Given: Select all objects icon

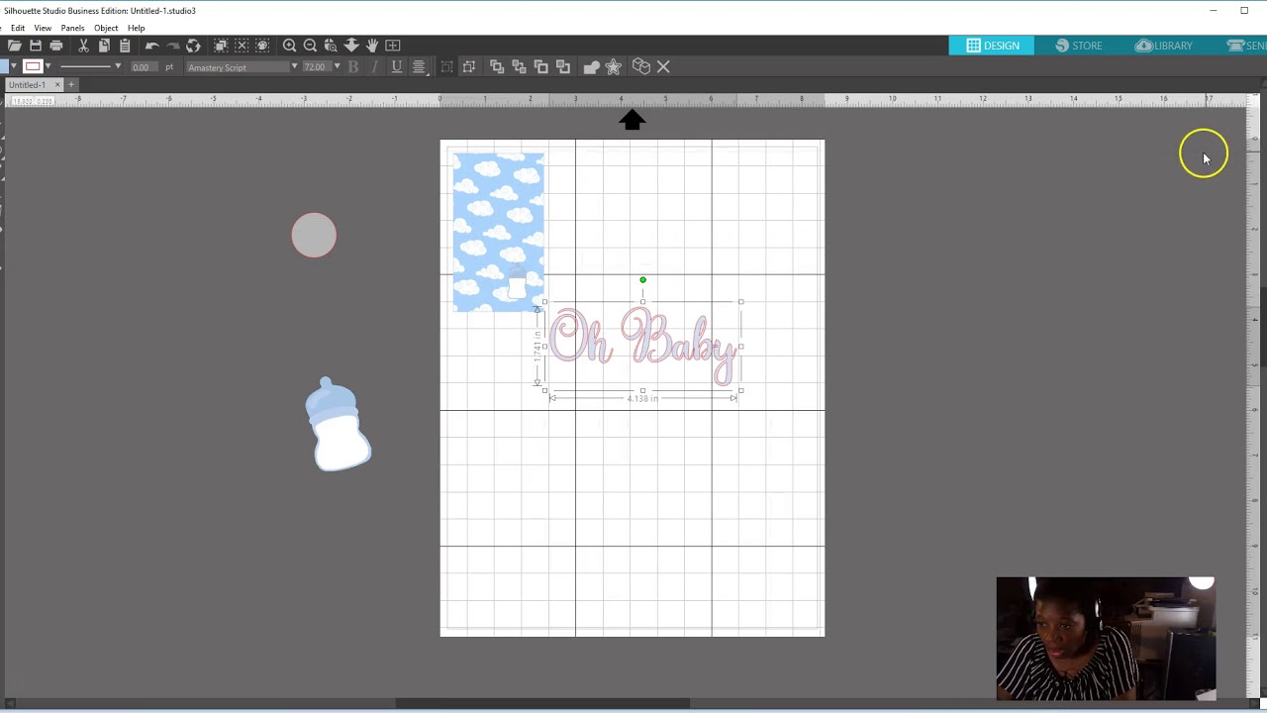Looking at the screenshot, I should (x=221, y=46).
